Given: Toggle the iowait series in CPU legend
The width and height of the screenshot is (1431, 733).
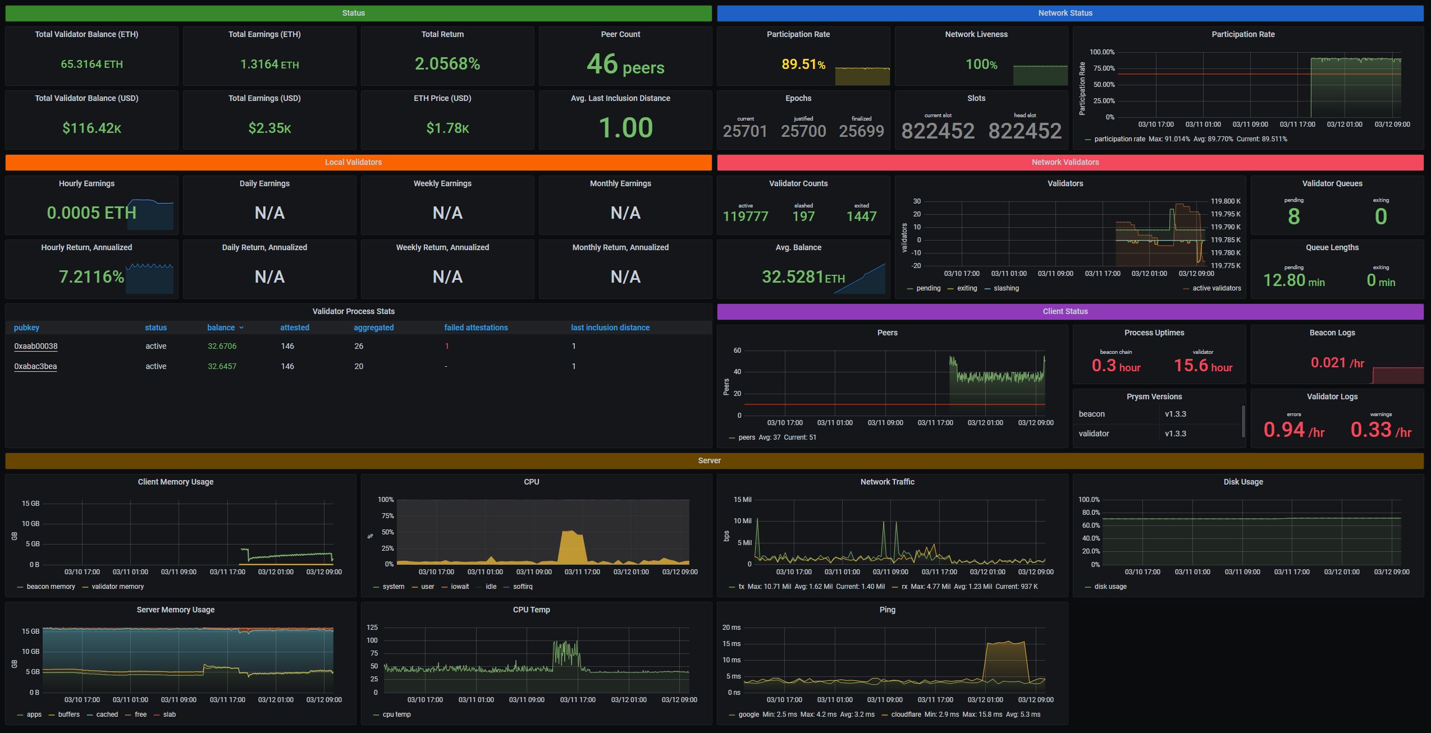Looking at the screenshot, I should pos(459,587).
